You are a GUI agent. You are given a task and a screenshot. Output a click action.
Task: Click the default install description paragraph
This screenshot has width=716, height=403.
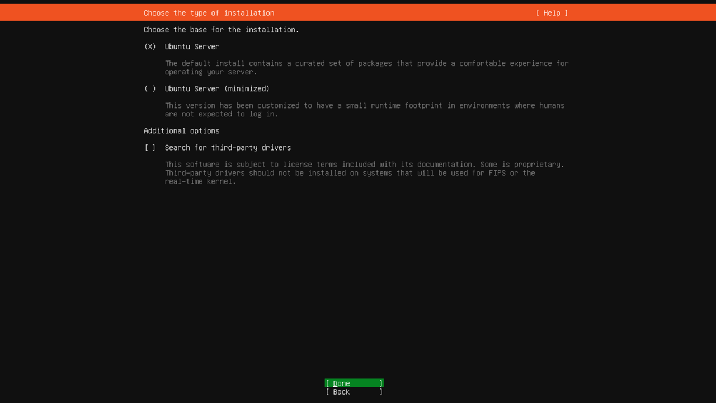coord(366,68)
